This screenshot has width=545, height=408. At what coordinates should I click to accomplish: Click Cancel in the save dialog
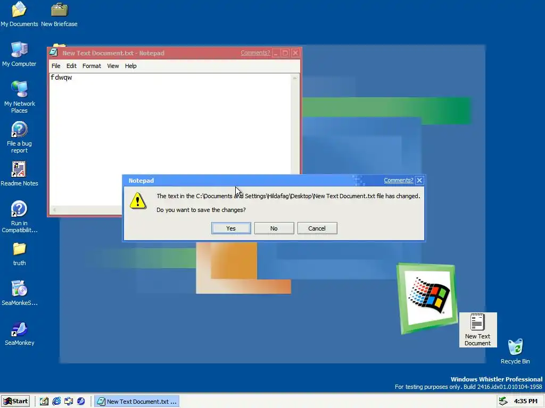pyautogui.click(x=317, y=228)
